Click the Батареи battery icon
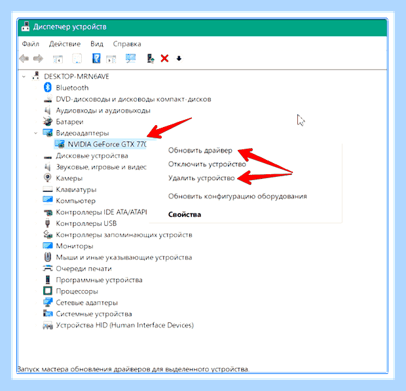 pos(47,121)
